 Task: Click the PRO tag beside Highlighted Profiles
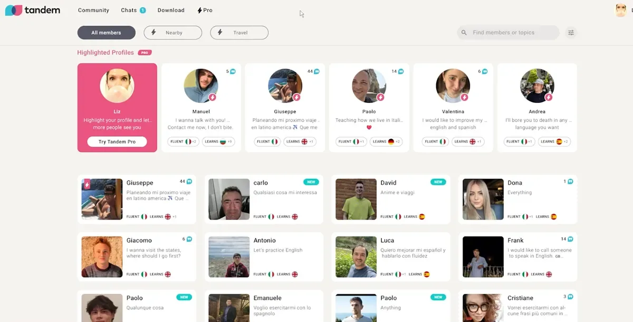(145, 53)
